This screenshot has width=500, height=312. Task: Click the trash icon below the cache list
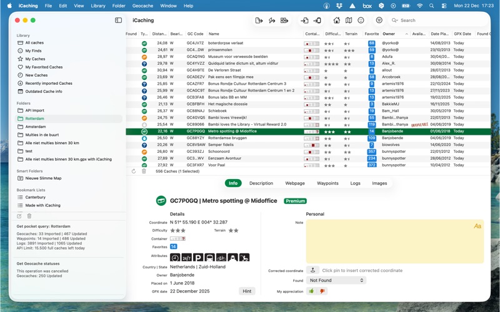point(144,171)
